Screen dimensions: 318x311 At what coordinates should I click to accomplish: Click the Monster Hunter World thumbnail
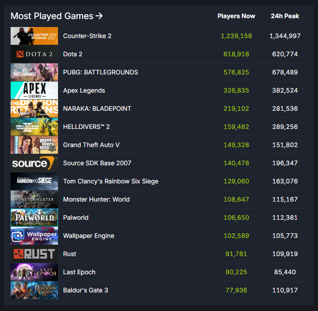pyautogui.click(x=34, y=199)
